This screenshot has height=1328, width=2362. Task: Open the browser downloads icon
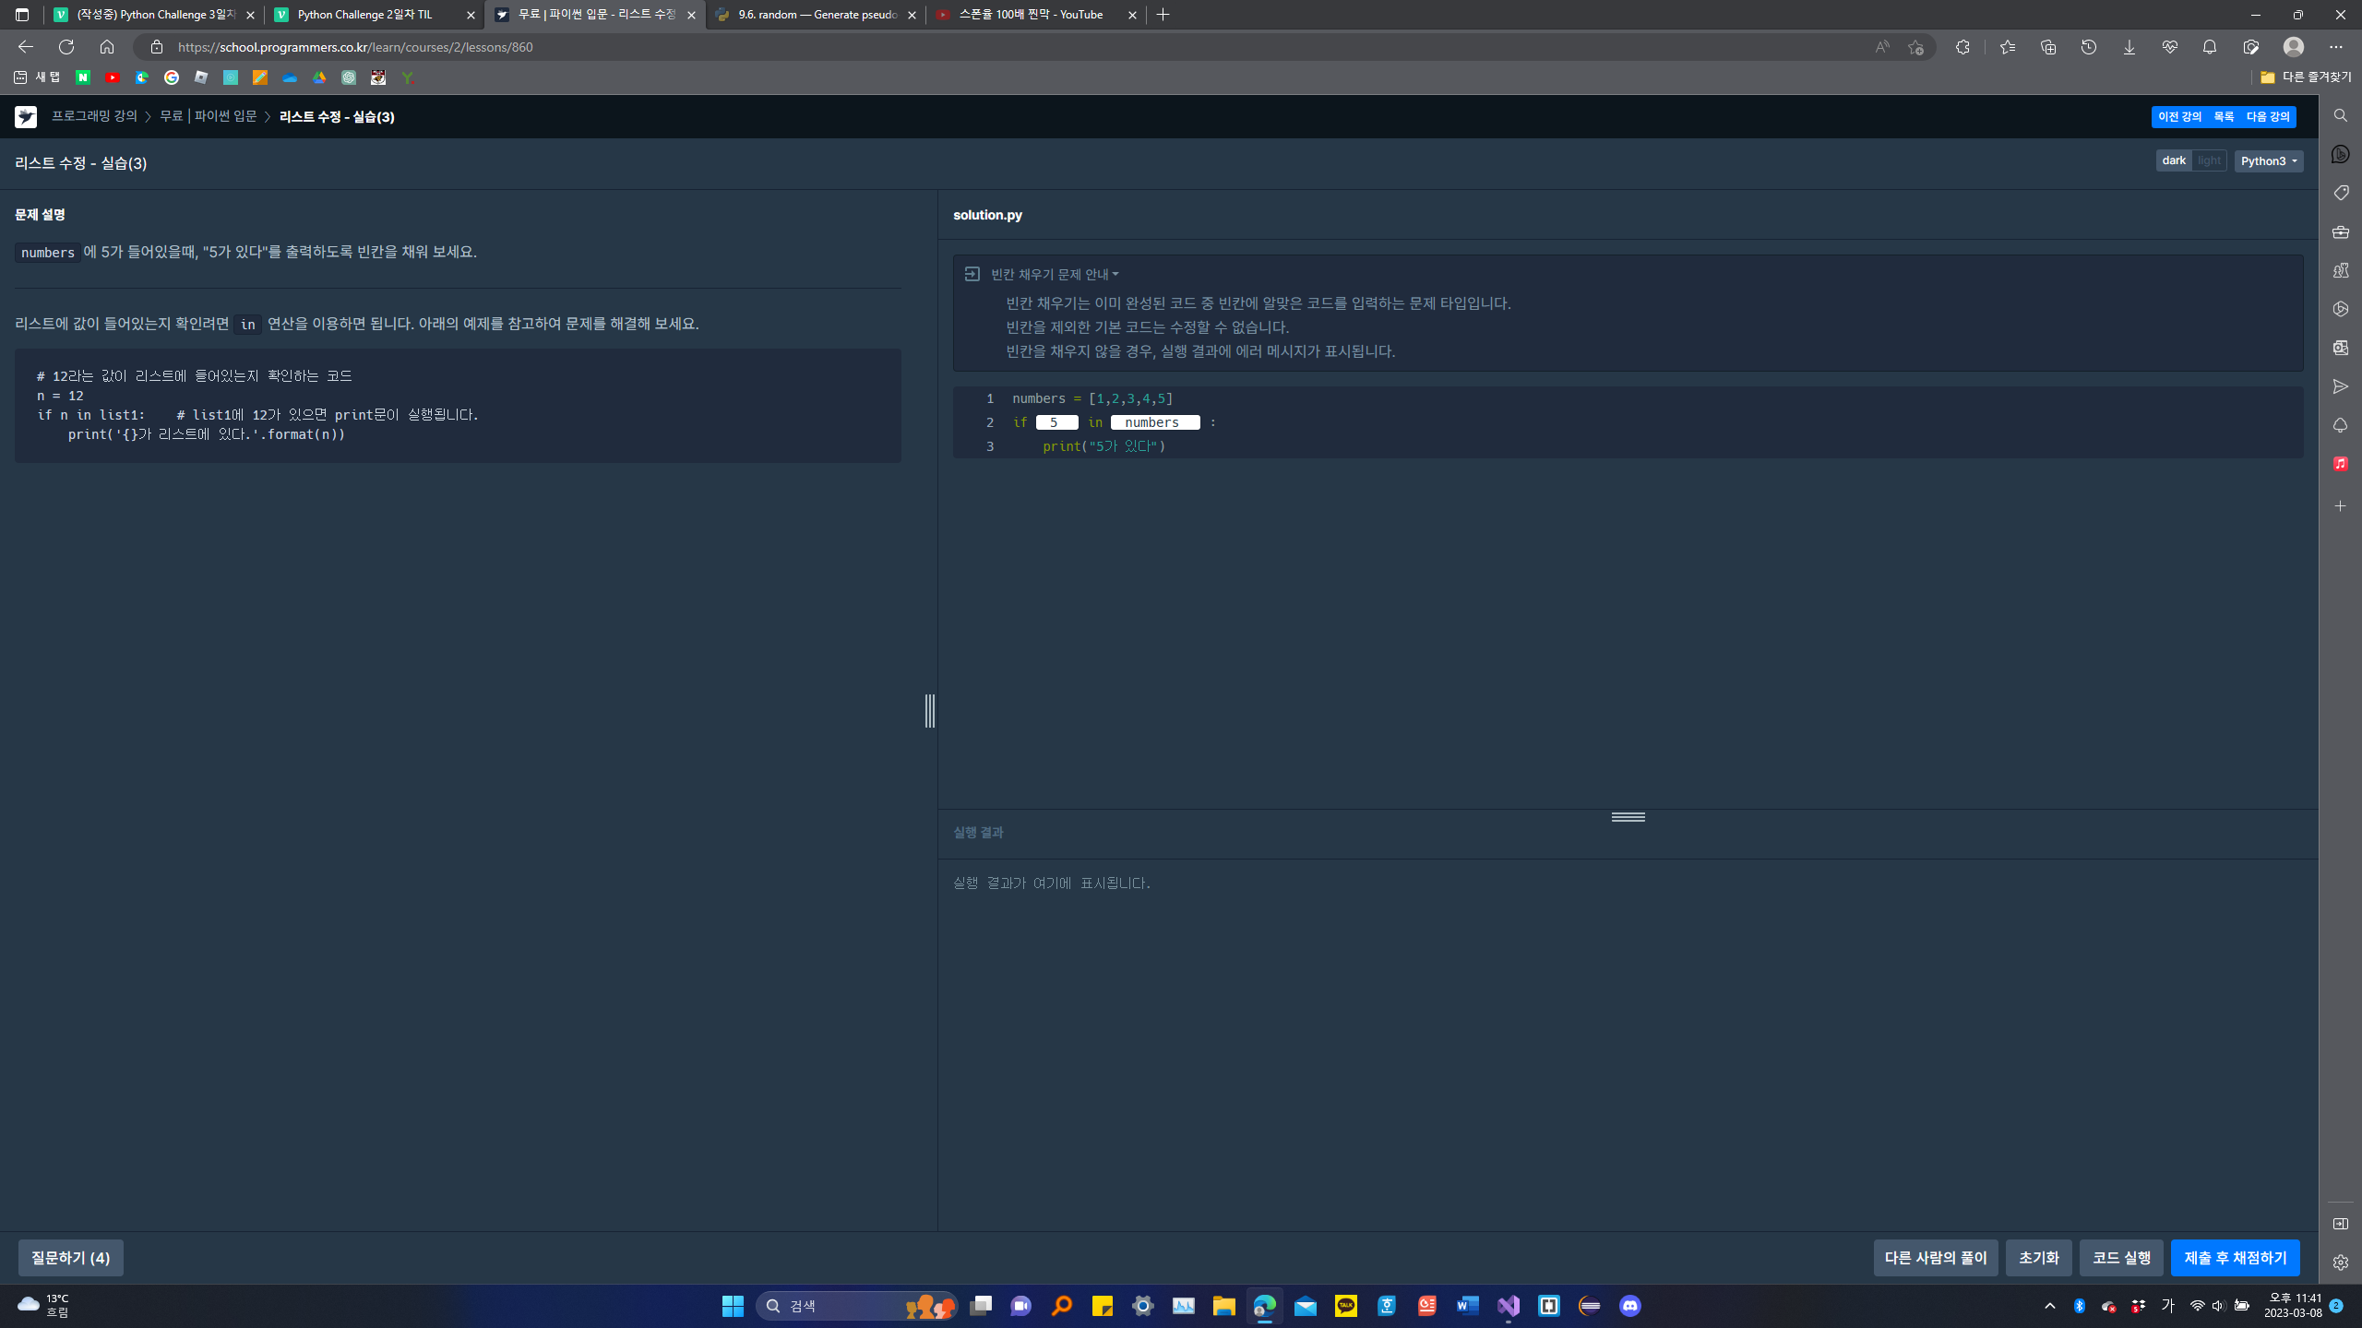[2129, 47]
